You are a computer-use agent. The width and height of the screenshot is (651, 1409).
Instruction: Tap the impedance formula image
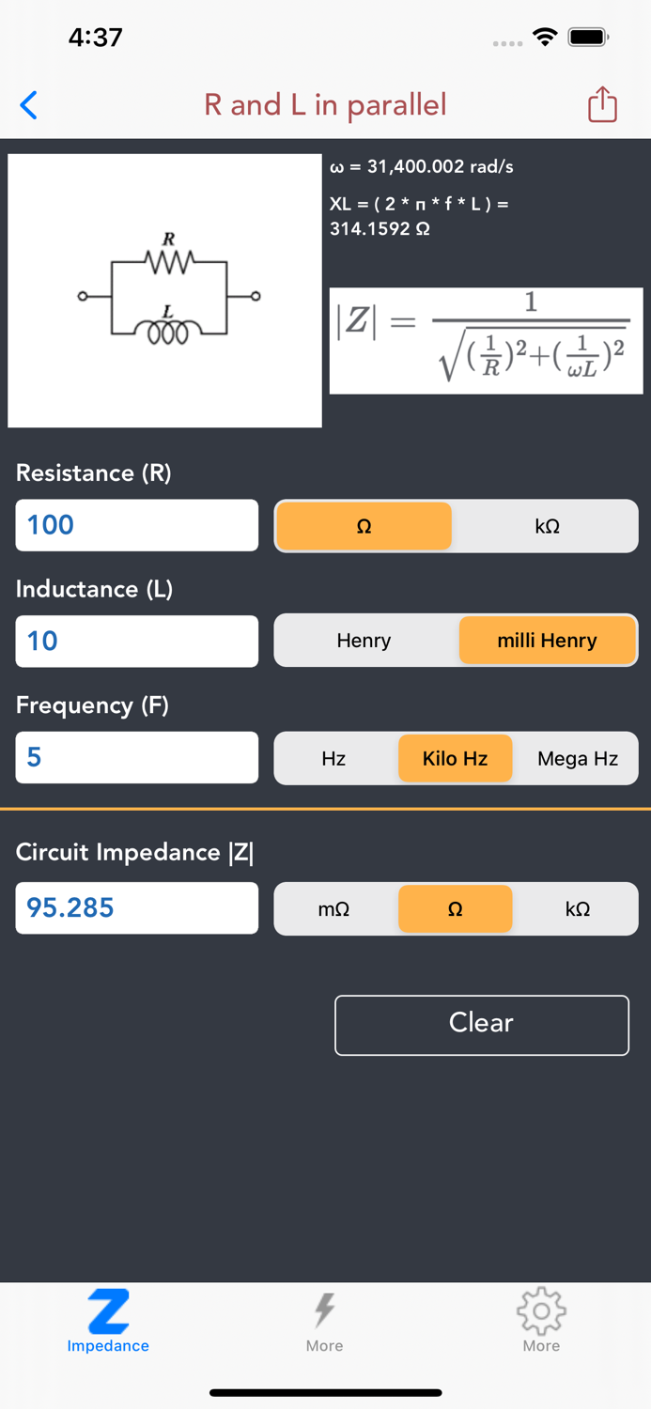pyautogui.click(x=486, y=340)
